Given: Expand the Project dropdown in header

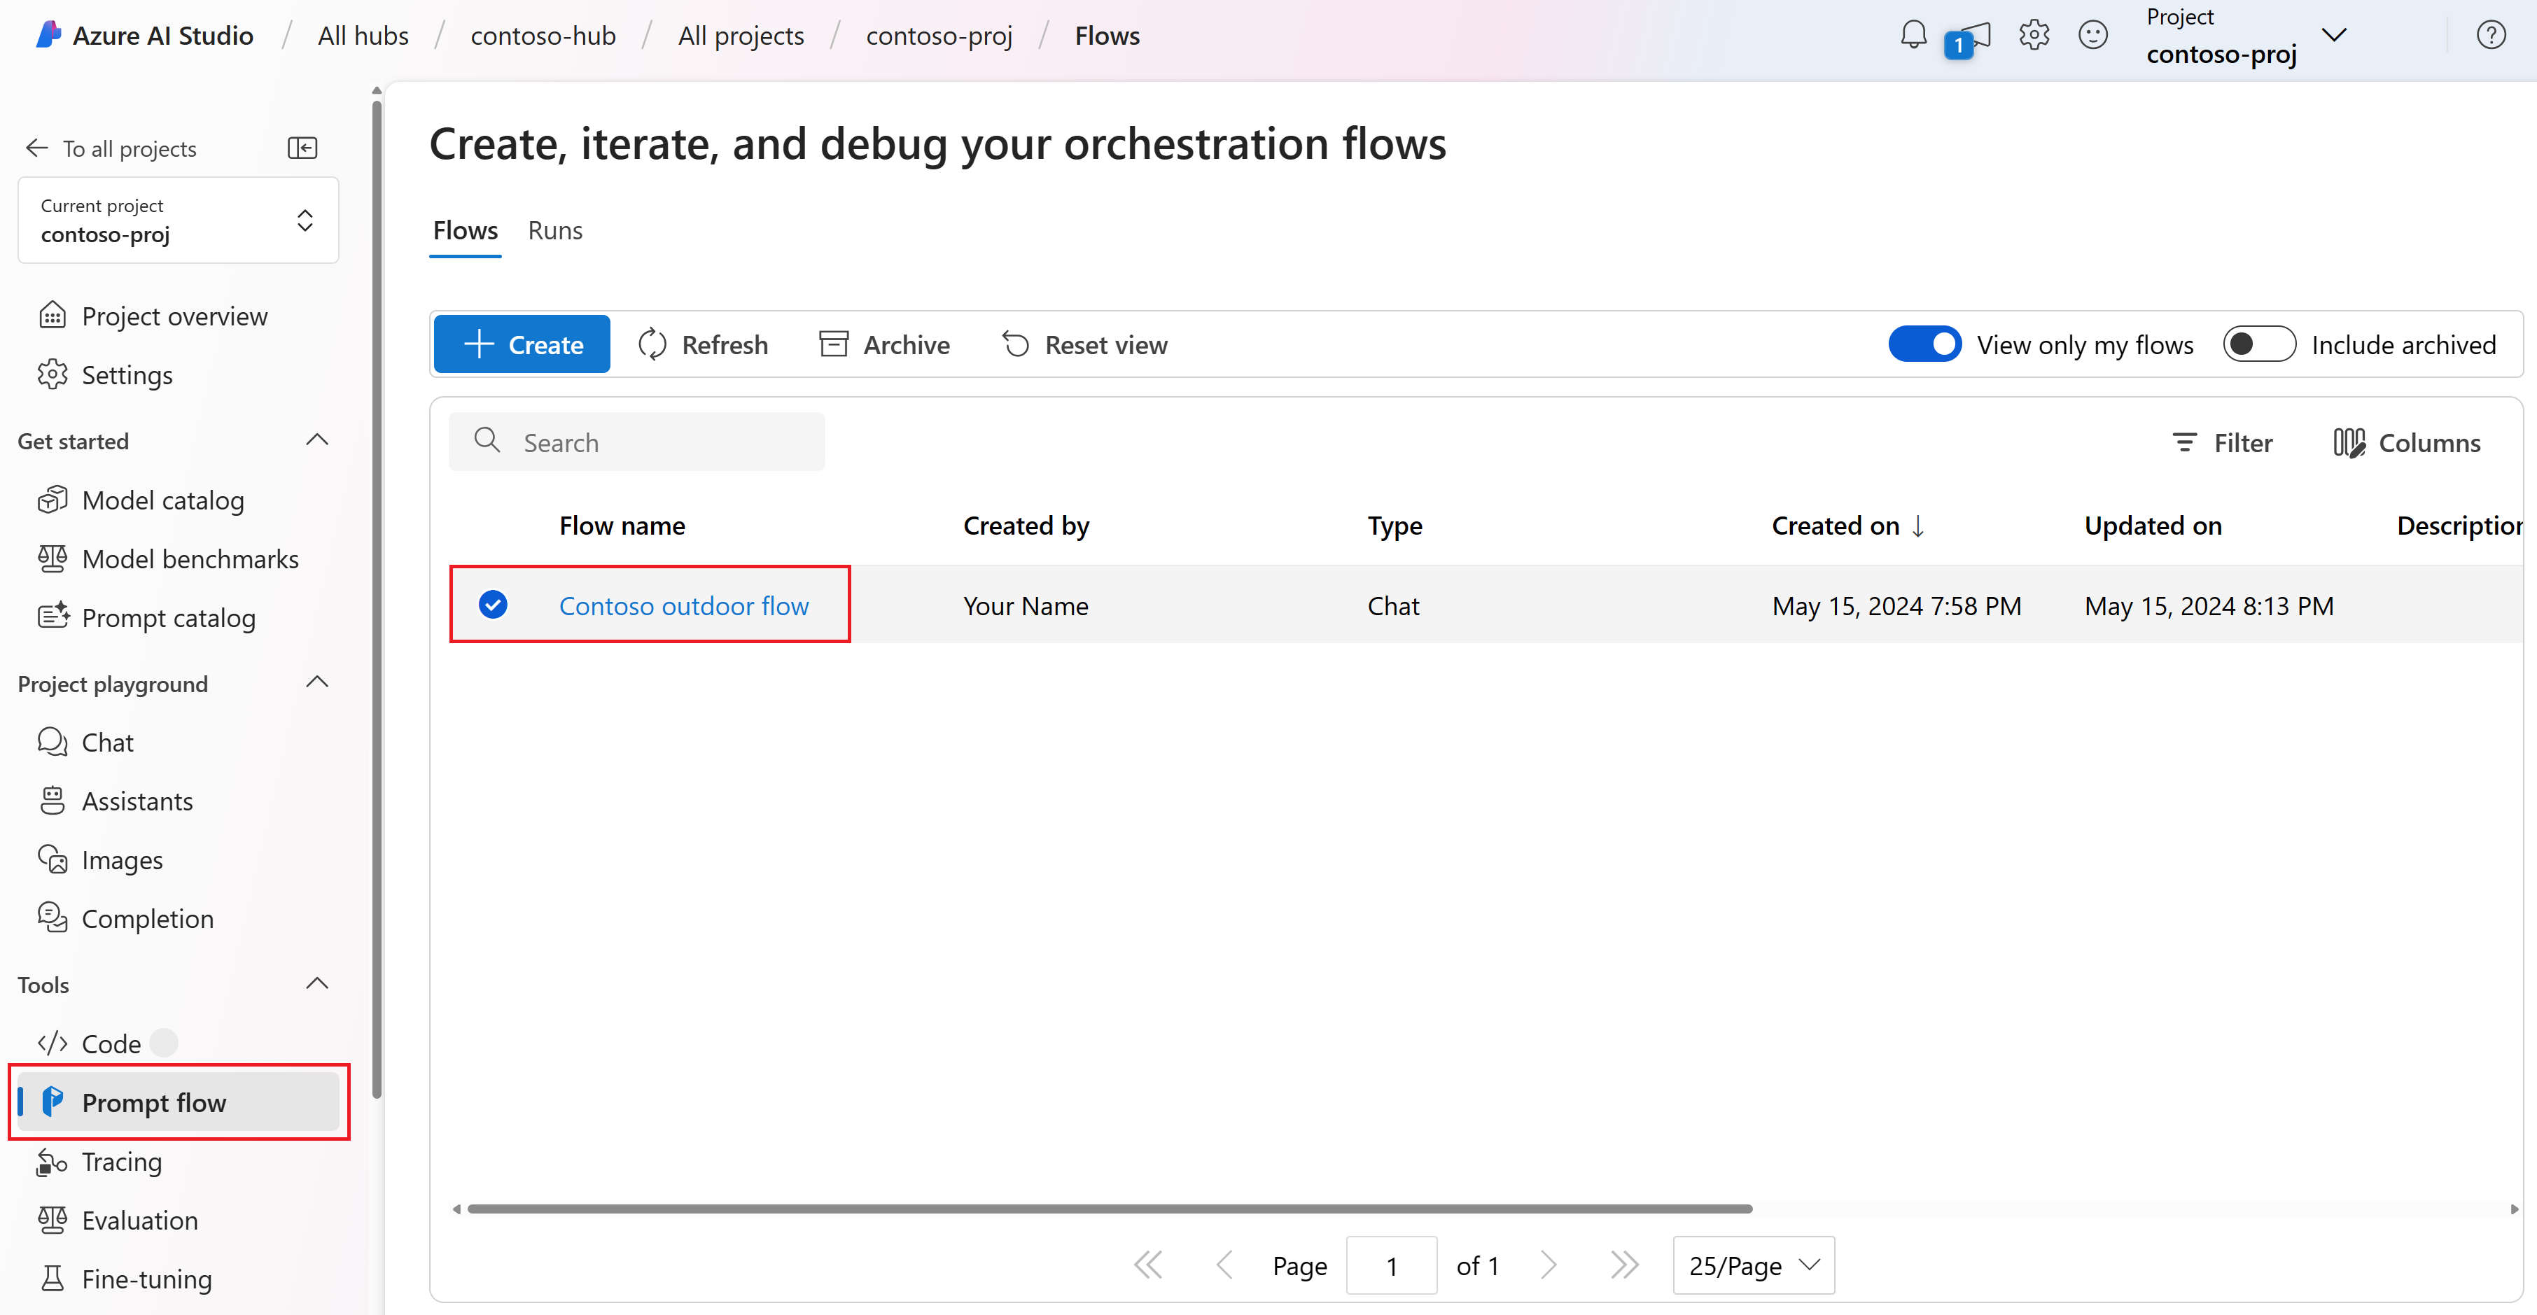Looking at the screenshot, I should point(2334,36).
